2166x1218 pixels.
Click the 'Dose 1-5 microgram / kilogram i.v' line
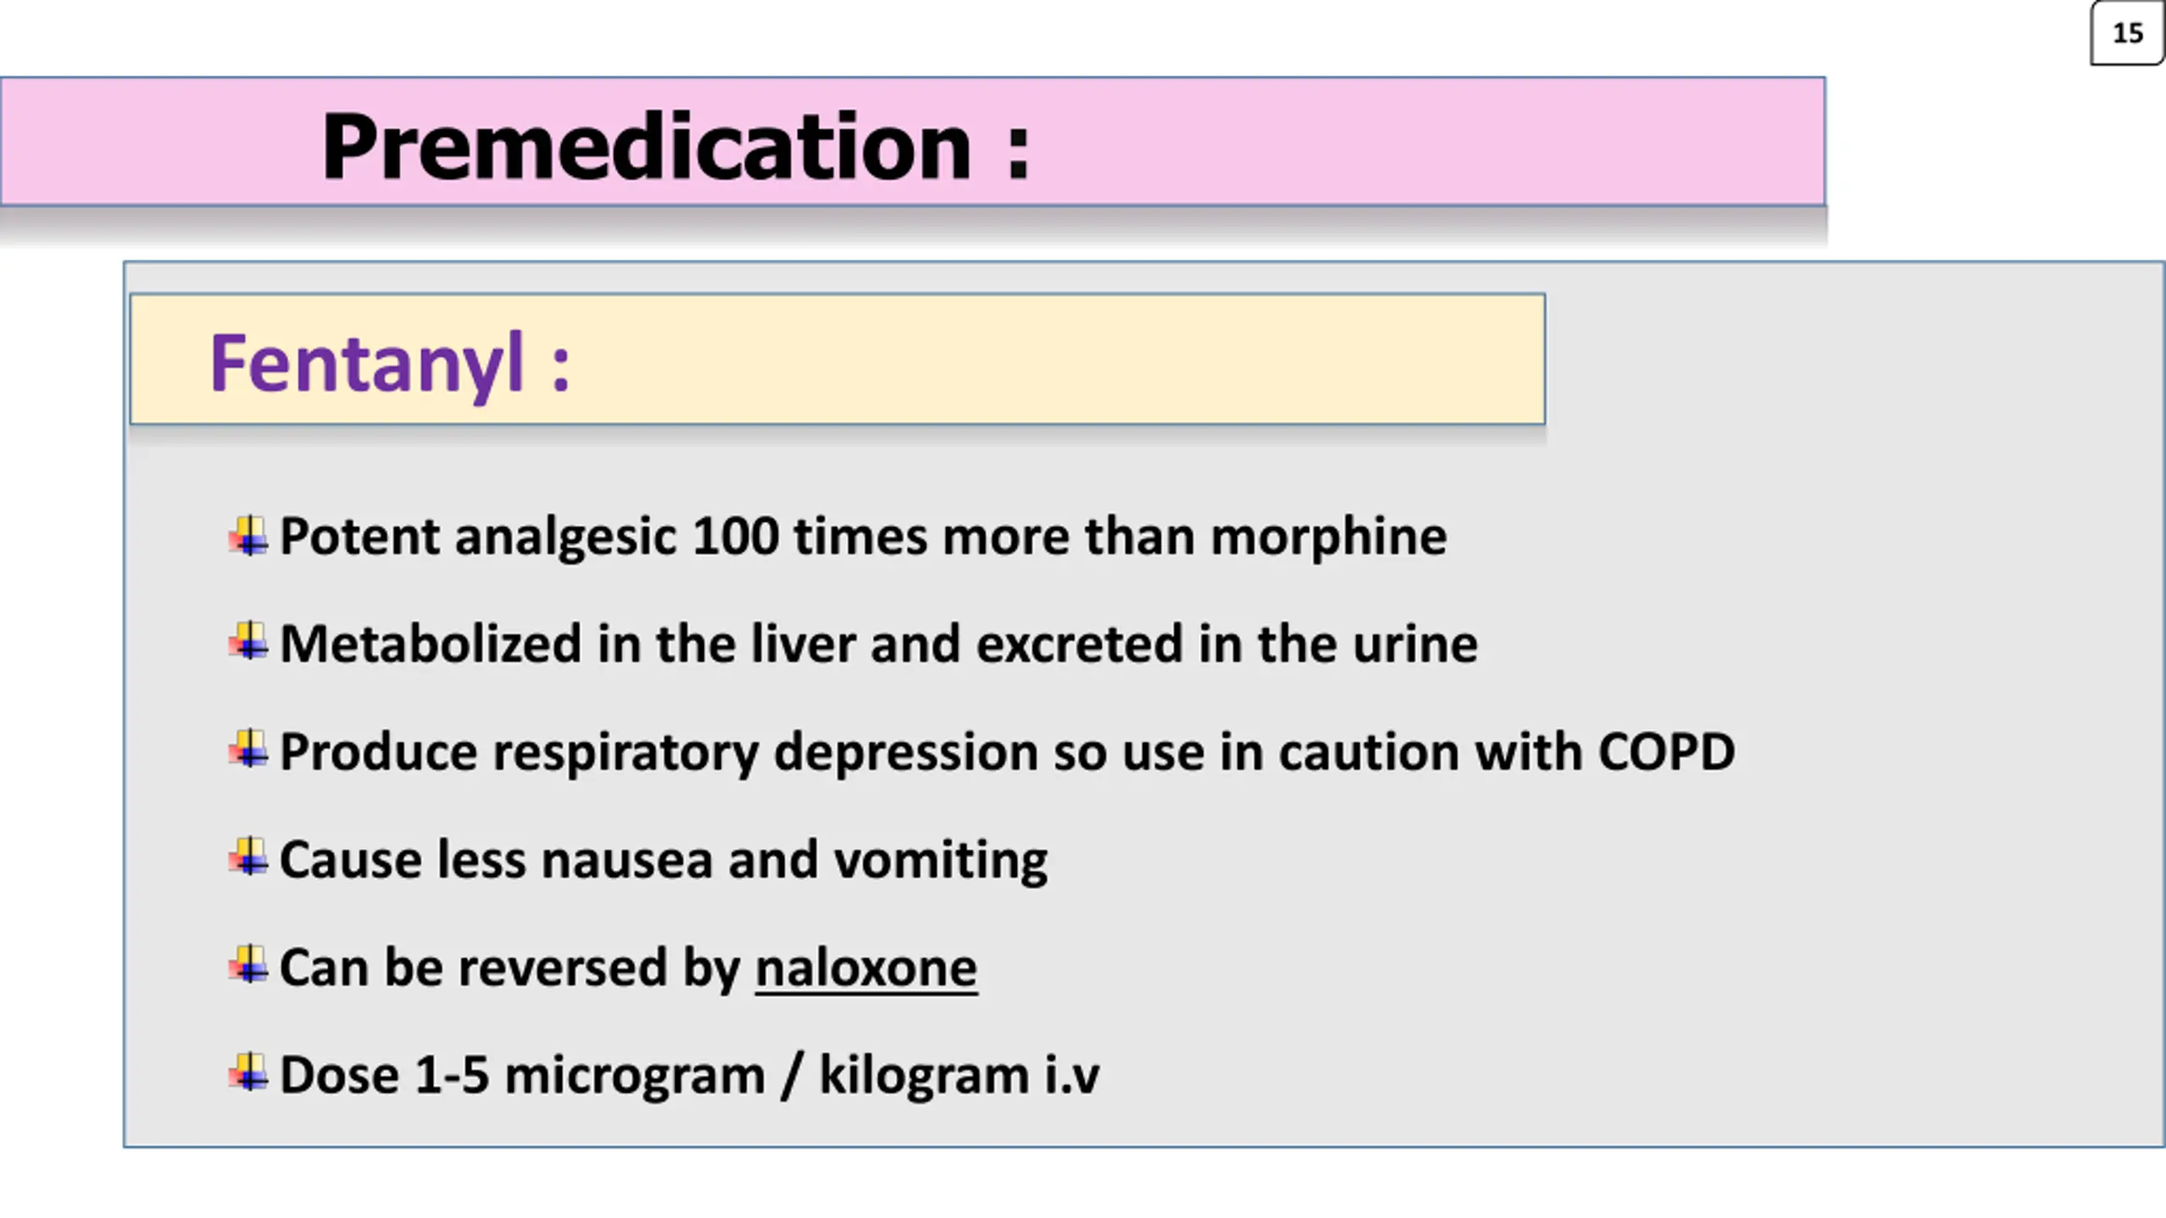click(x=690, y=1076)
